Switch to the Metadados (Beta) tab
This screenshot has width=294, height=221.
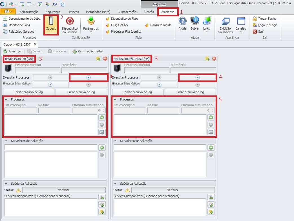(98, 12)
